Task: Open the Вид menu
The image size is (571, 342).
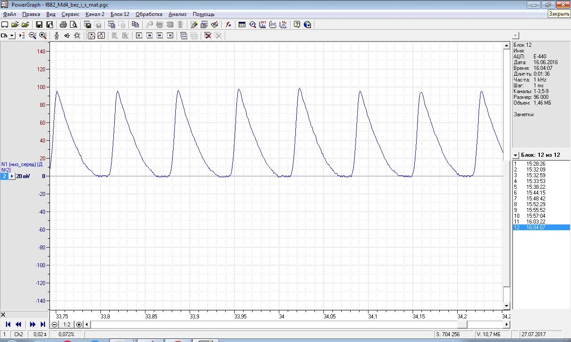Action: point(51,14)
